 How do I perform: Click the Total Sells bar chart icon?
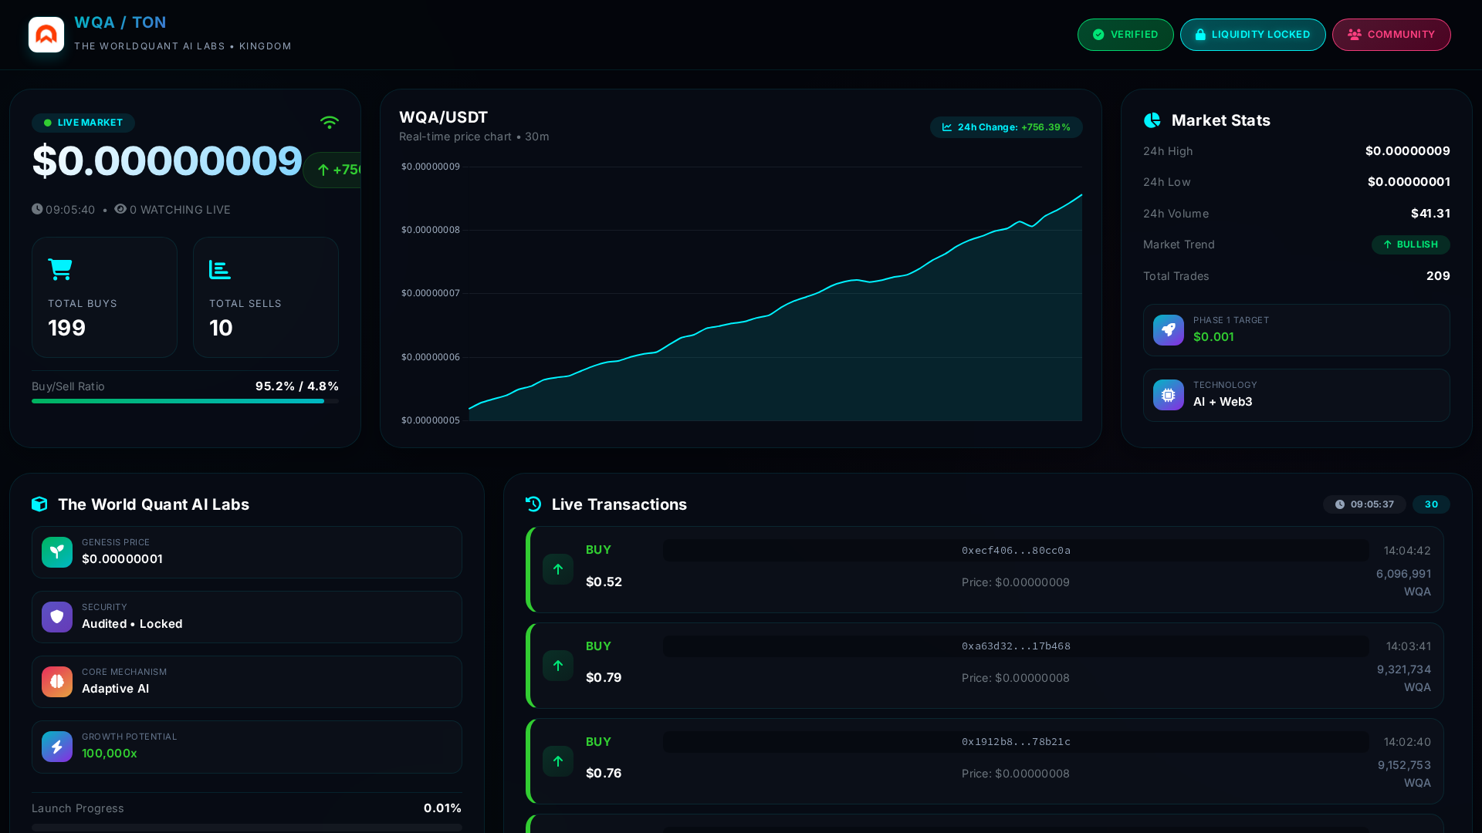click(x=219, y=269)
